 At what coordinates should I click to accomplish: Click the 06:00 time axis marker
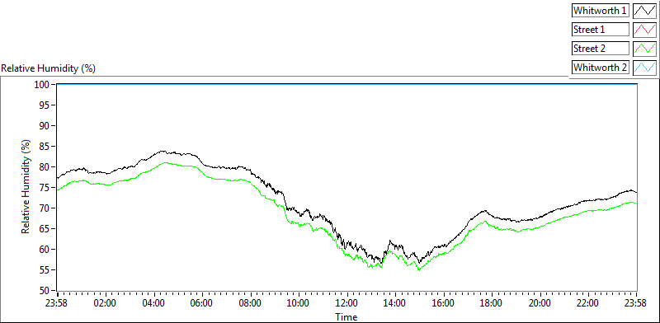coord(202,302)
